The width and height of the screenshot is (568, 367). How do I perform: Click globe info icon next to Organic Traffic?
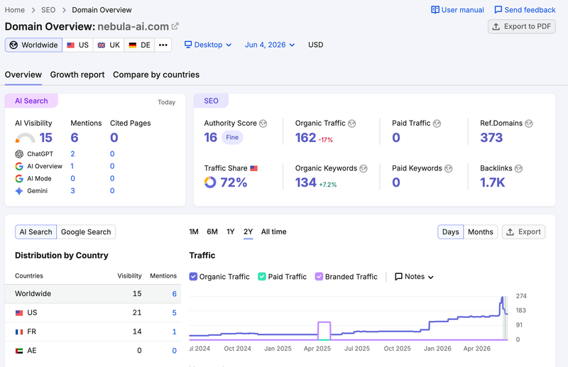point(351,124)
